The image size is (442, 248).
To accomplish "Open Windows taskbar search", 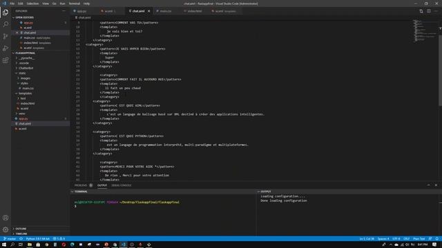I will click(12, 245).
